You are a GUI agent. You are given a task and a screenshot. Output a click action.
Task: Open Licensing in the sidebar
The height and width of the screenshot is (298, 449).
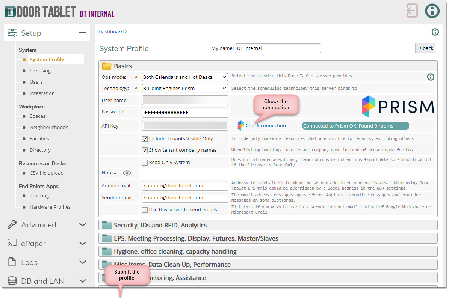coord(40,71)
